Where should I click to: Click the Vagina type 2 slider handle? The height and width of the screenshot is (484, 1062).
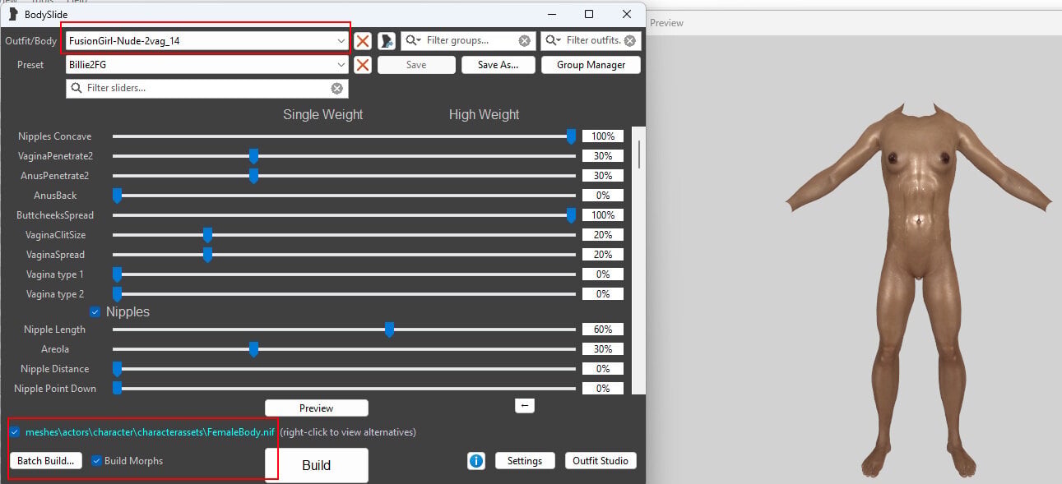pyautogui.click(x=117, y=294)
